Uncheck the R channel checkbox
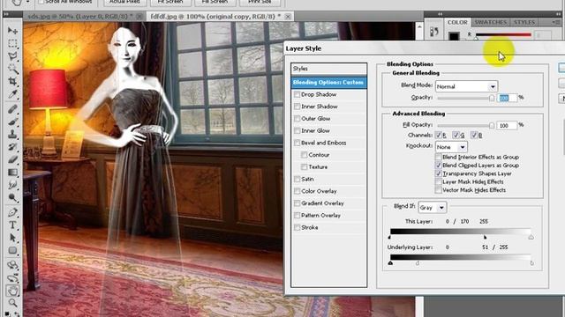Screen dimensions: 565x317 (x=438, y=135)
